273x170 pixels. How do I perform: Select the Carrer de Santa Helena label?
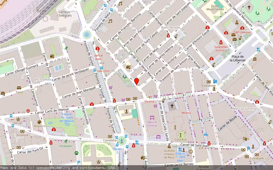160,57
